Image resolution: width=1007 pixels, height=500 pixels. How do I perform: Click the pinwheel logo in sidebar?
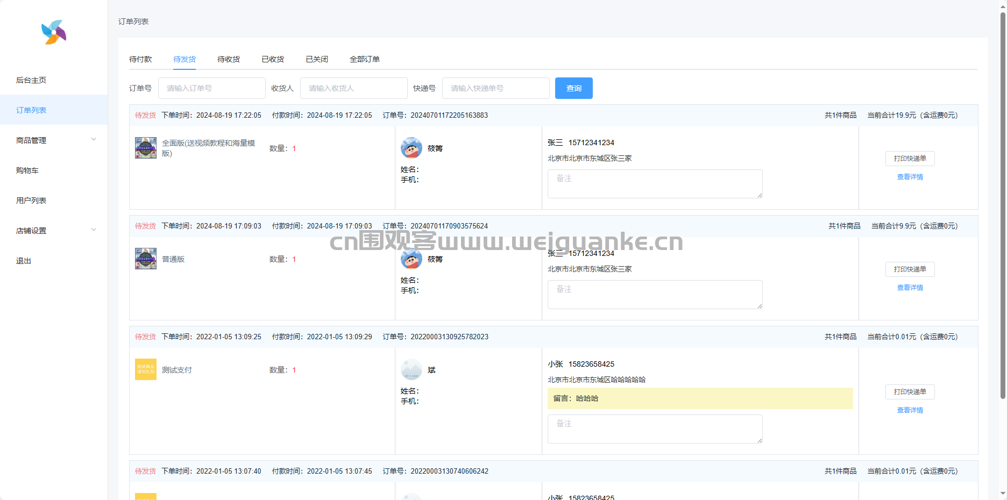click(x=54, y=32)
